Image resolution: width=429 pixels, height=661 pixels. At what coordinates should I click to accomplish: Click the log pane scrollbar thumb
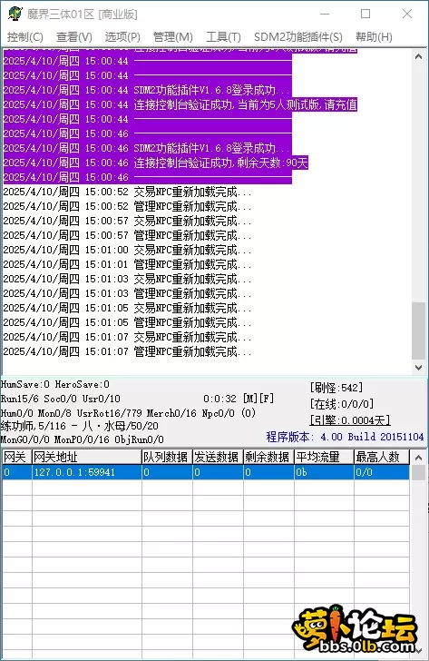coord(418,330)
